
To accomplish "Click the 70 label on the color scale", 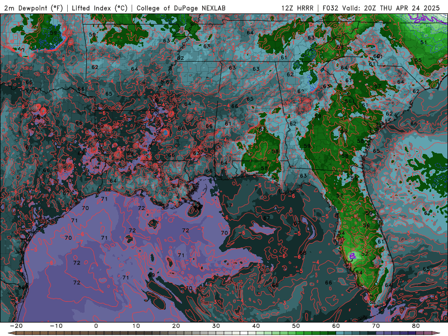I will click(376, 326).
